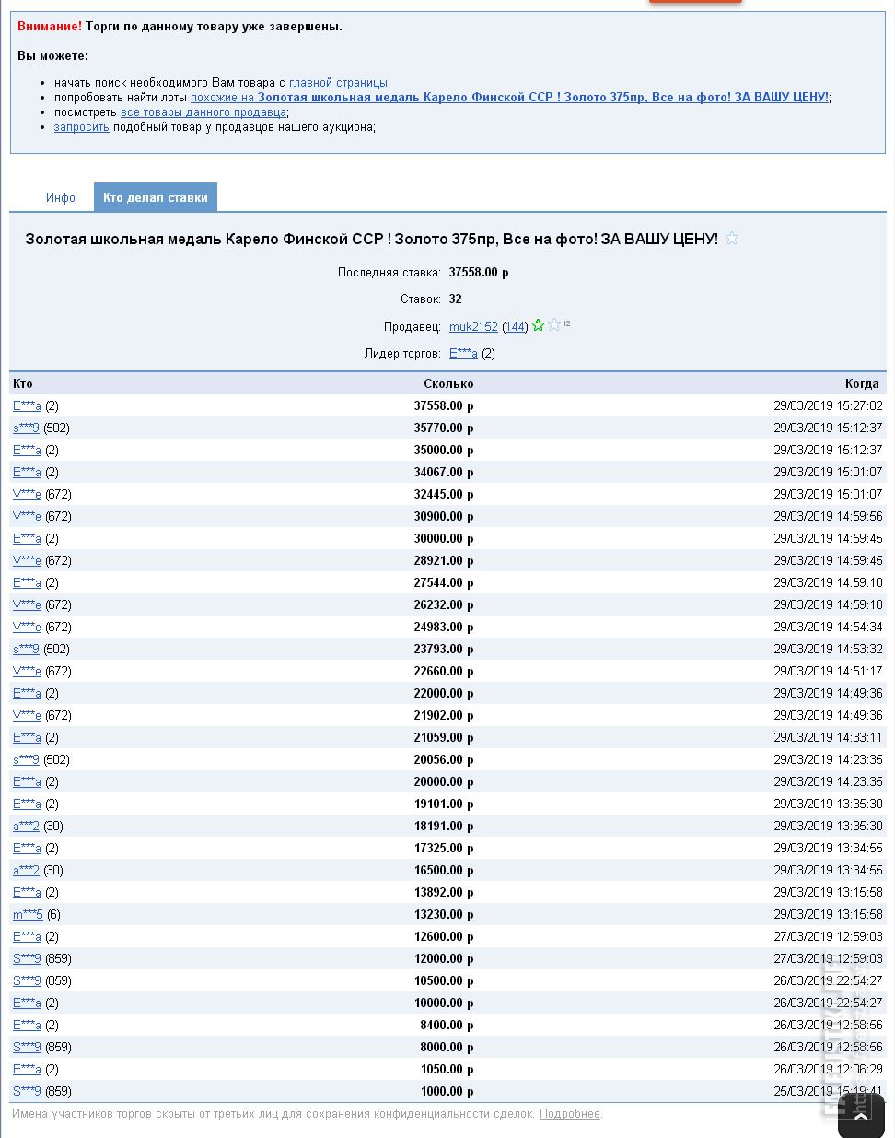Open bidder E***a in the 30000.00 row
Viewport: 895px width, 1138px height.
[27, 539]
